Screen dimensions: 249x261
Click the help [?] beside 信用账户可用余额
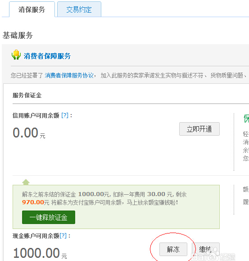tap(65, 115)
